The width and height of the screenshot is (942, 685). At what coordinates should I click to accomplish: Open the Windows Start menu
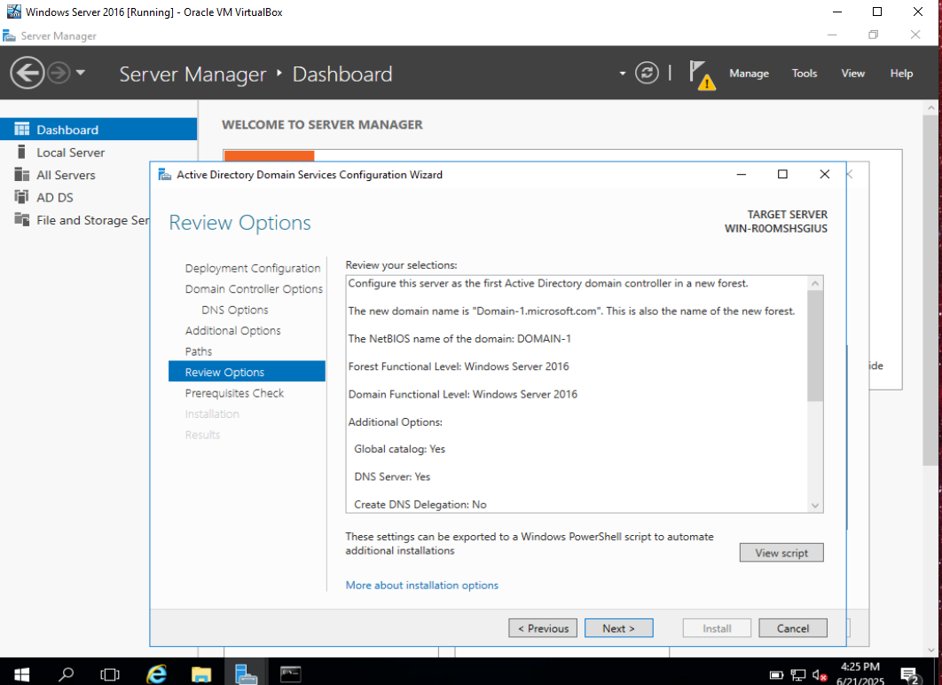[x=21, y=674]
